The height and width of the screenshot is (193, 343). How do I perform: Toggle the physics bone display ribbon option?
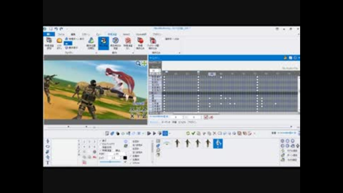(75, 39)
